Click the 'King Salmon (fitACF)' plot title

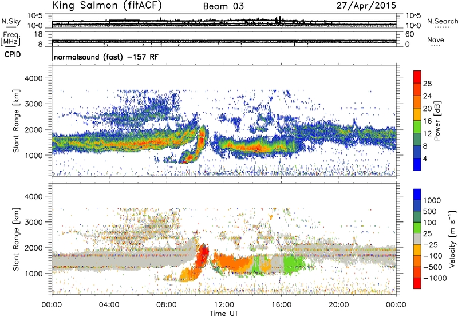pos(107,6)
